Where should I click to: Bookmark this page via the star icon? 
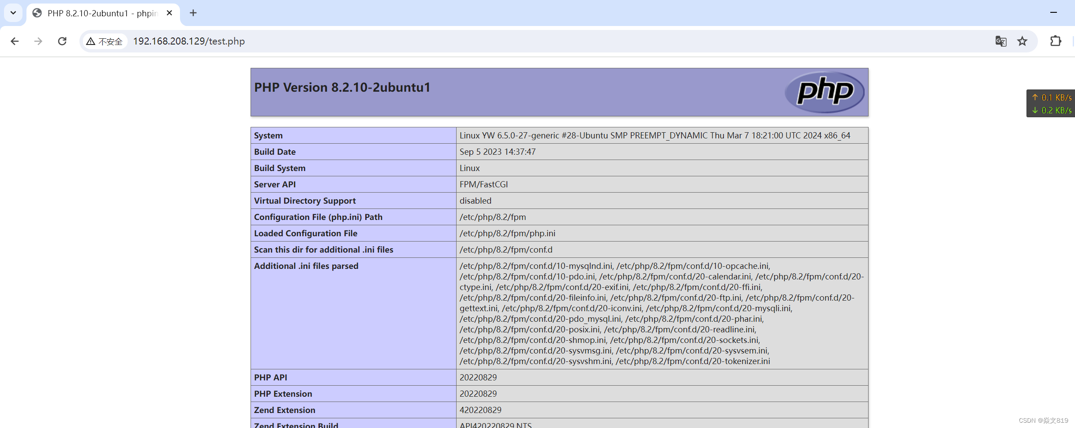pyautogui.click(x=1023, y=41)
